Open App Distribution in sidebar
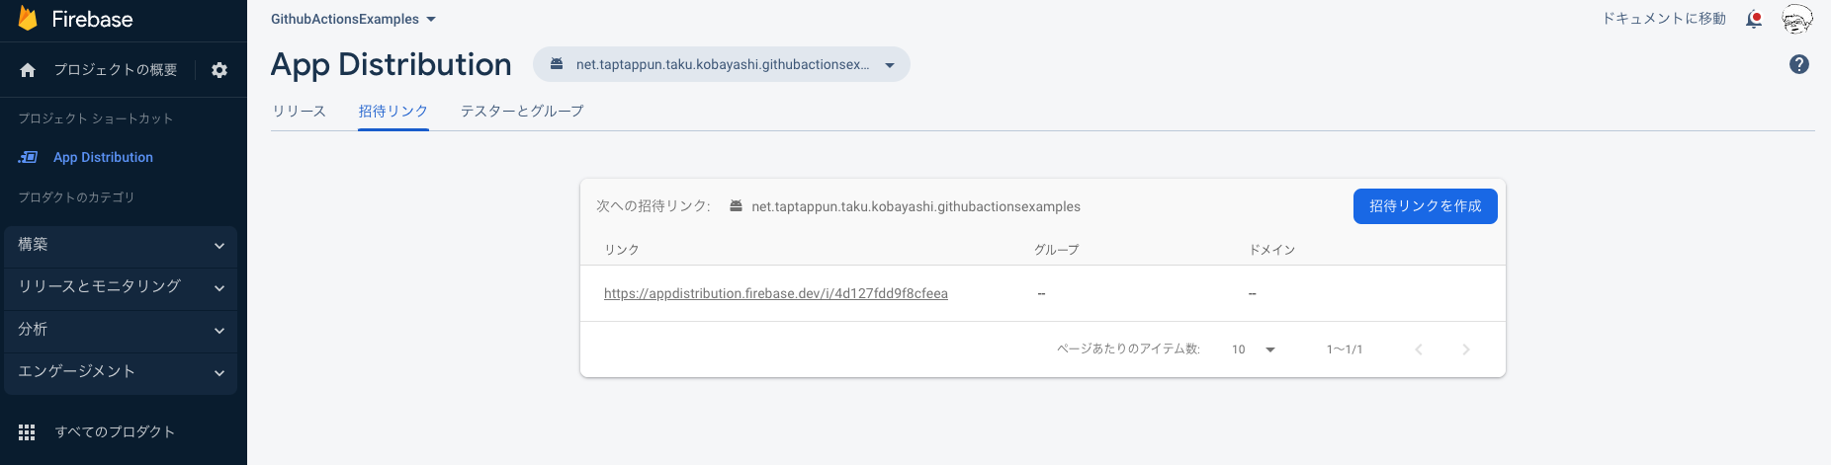Image resolution: width=1831 pixels, height=465 pixels. point(103,157)
